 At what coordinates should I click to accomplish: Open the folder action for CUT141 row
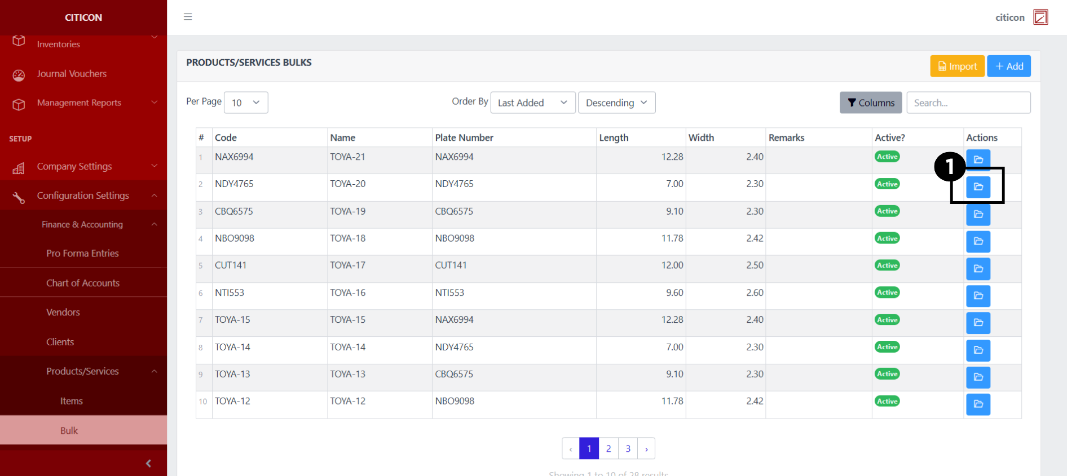978,269
